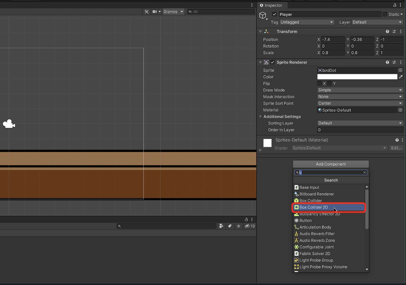This screenshot has width=406, height=285.
Task: Enable the Static checkbox
Action: (x=385, y=14)
